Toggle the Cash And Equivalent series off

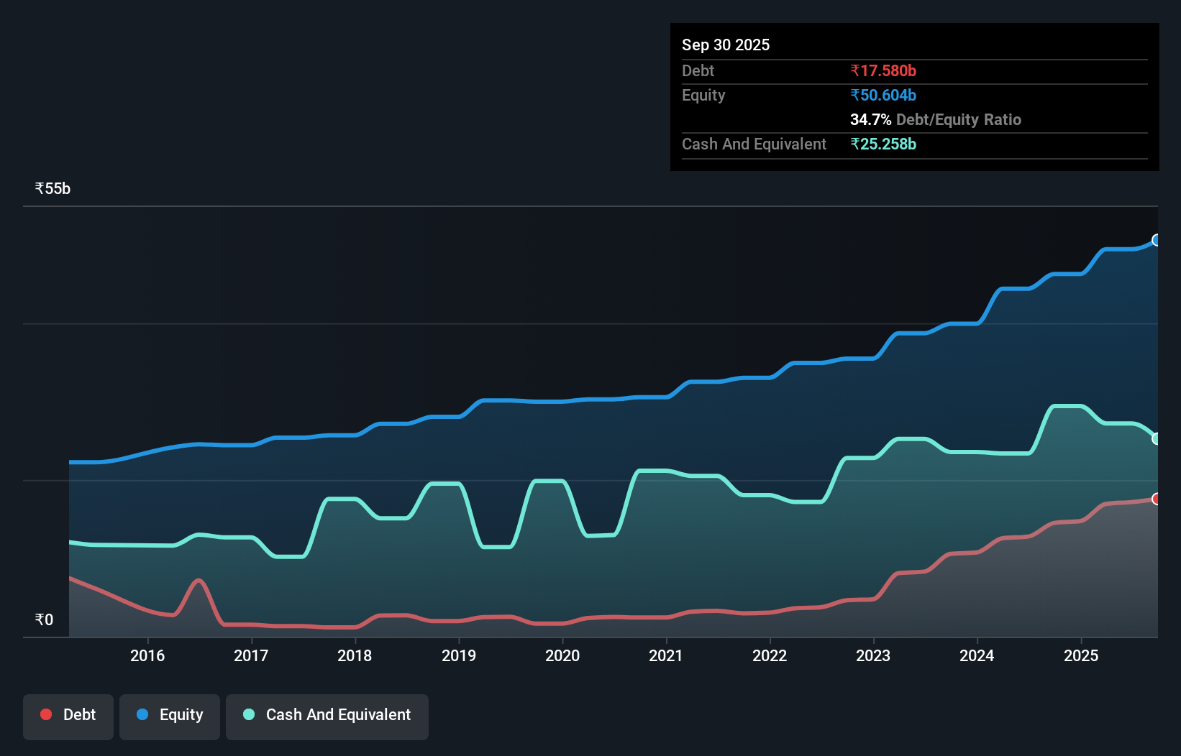(327, 715)
